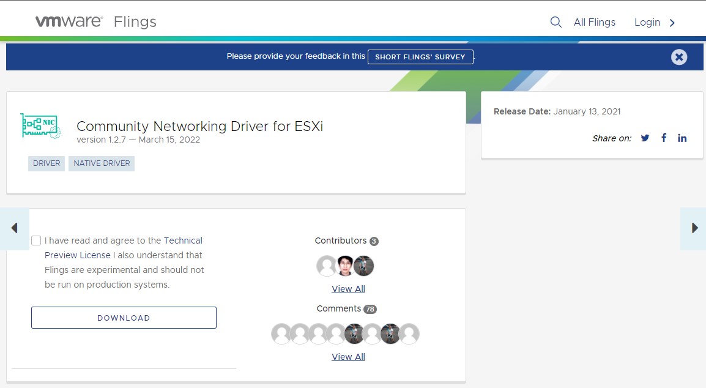Open All Flings menu

[x=594, y=22]
